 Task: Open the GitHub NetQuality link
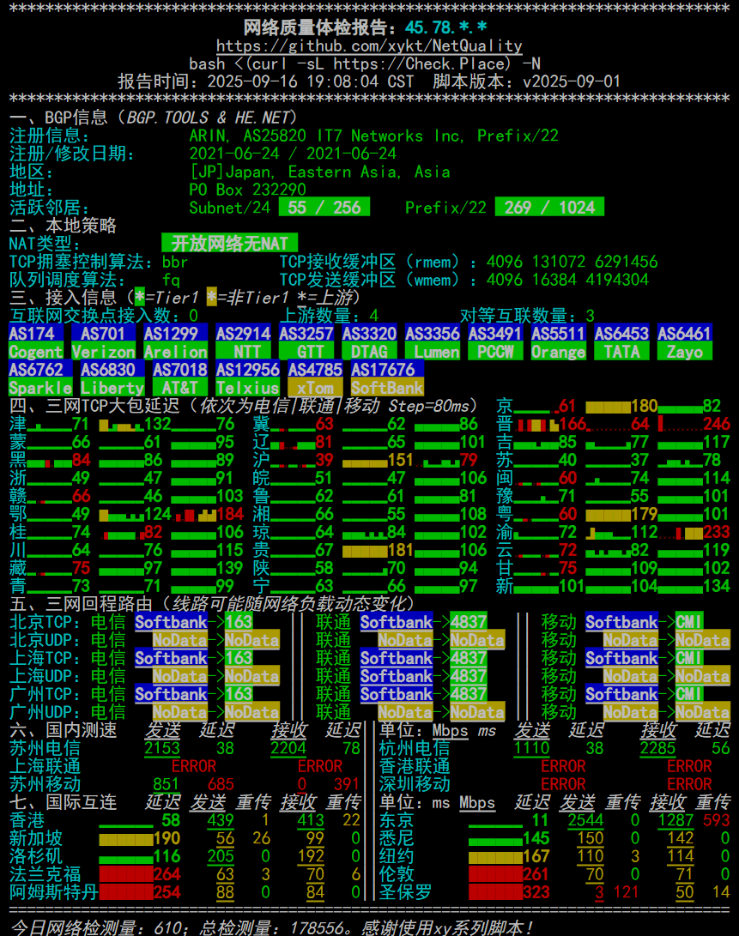click(369, 44)
